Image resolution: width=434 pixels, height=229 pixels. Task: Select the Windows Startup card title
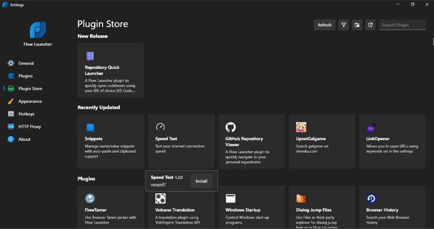(x=242, y=210)
